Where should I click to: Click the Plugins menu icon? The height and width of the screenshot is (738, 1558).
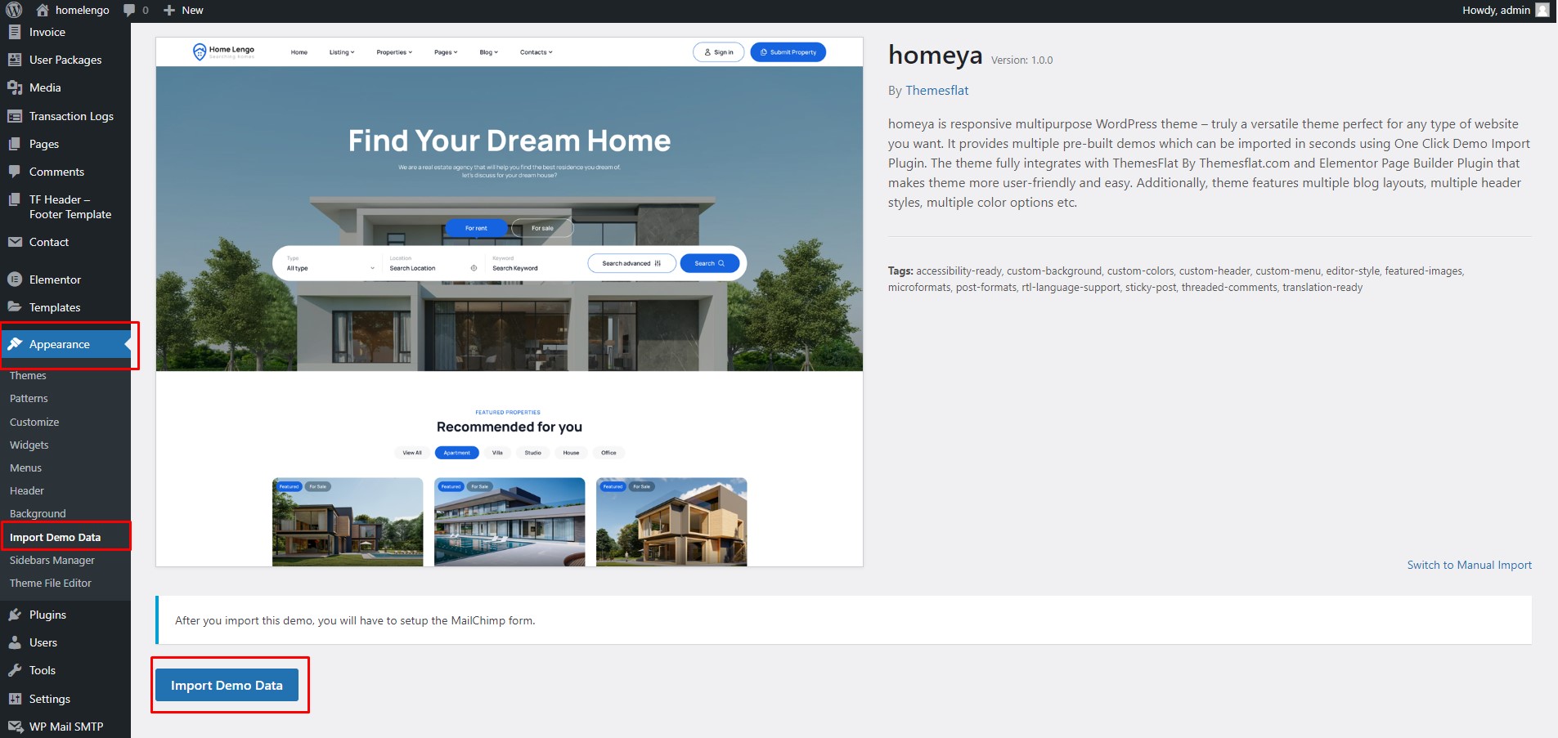(x=15, y=615)
